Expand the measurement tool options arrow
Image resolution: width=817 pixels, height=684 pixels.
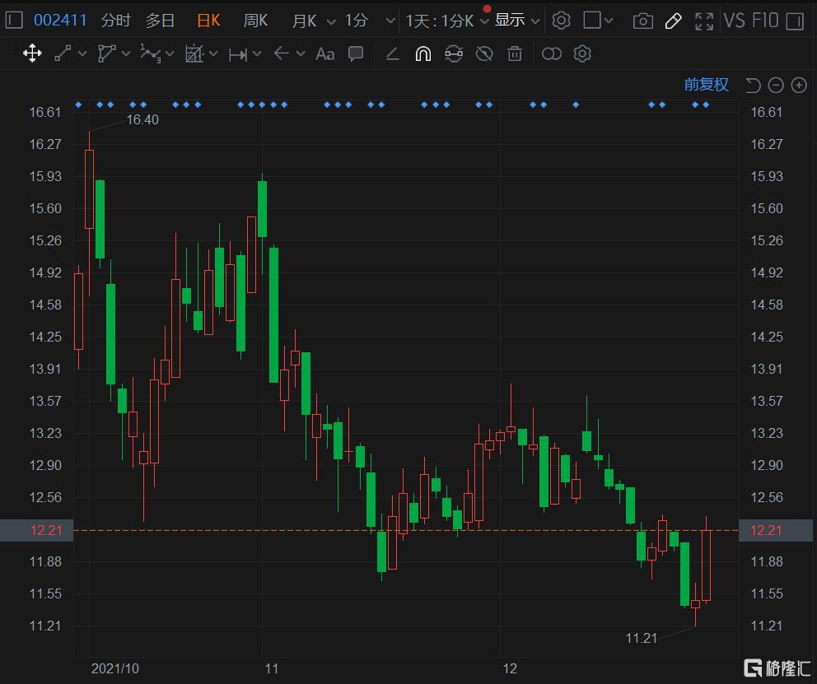point(257,54)
